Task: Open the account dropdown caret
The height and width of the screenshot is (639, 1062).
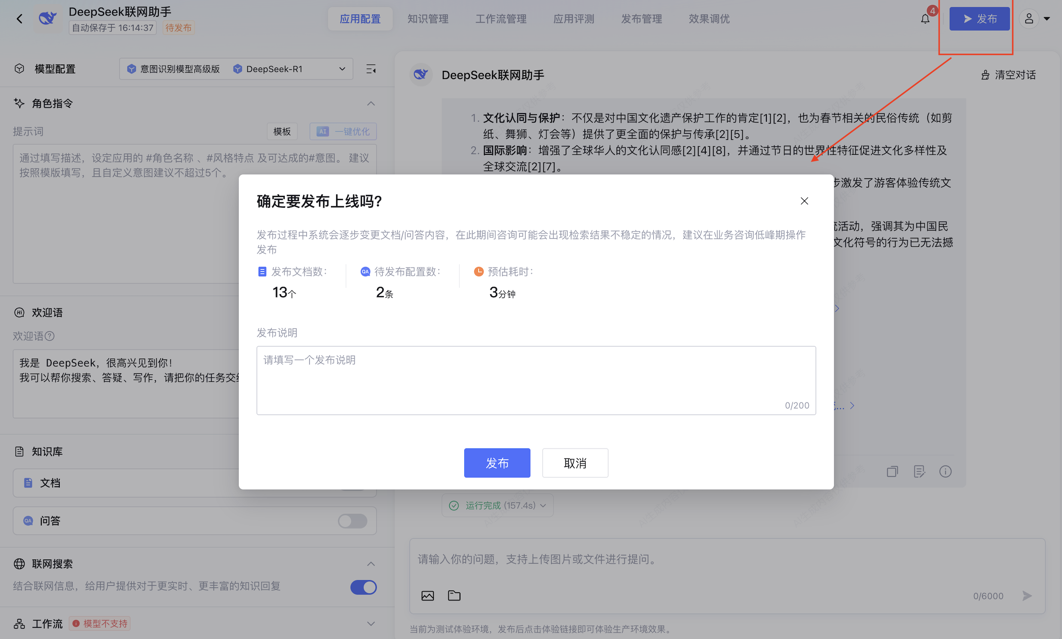Action: (1047, 18)
